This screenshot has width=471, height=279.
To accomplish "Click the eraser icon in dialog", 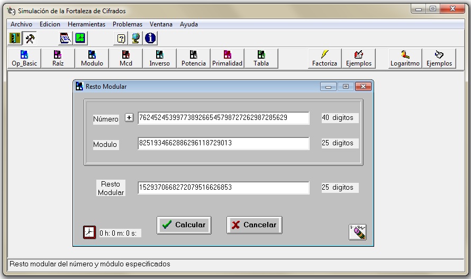I will (358, 232).
